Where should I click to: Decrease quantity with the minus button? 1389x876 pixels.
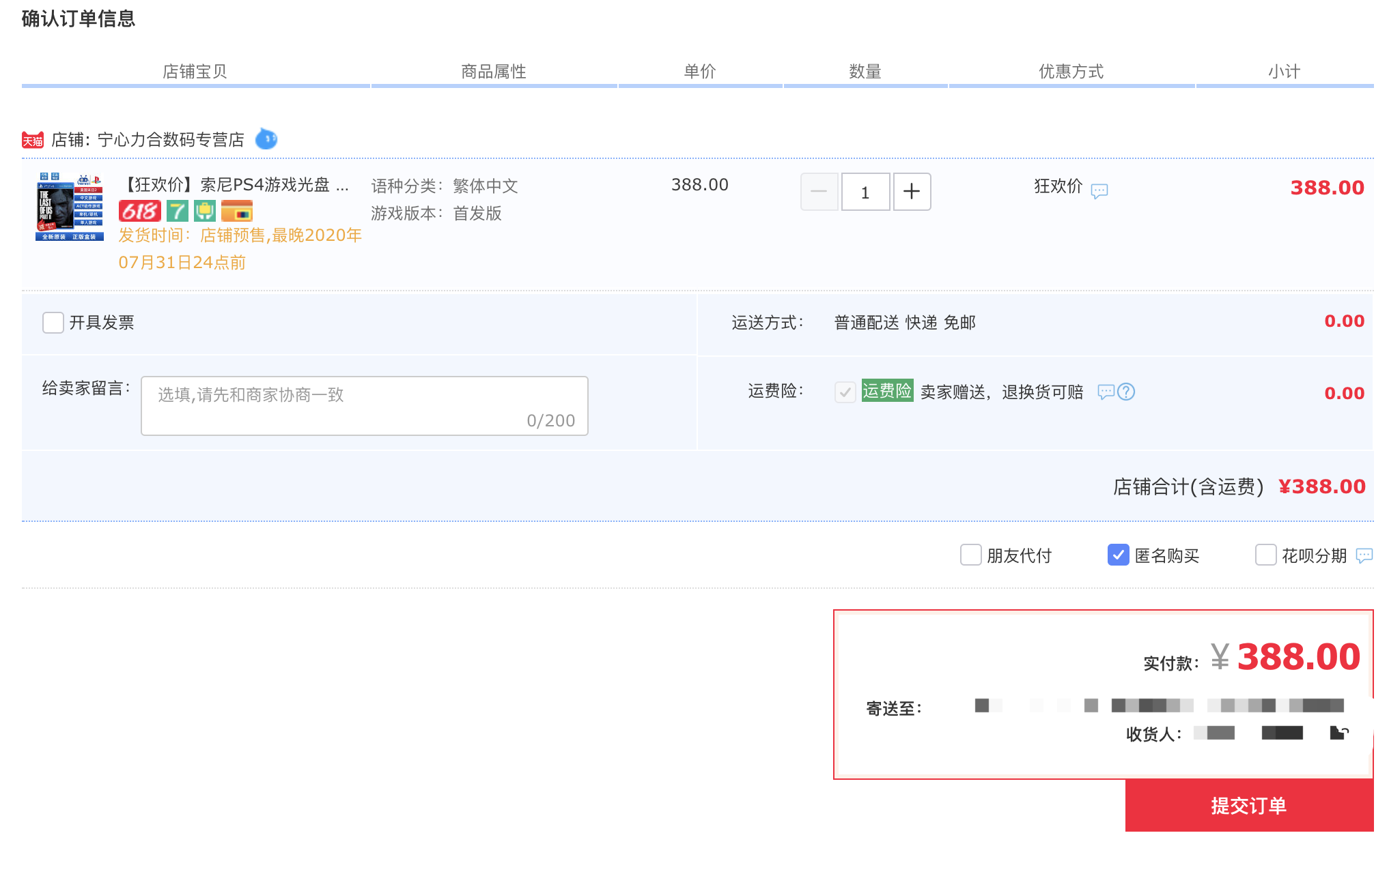[x=819, y=192]
